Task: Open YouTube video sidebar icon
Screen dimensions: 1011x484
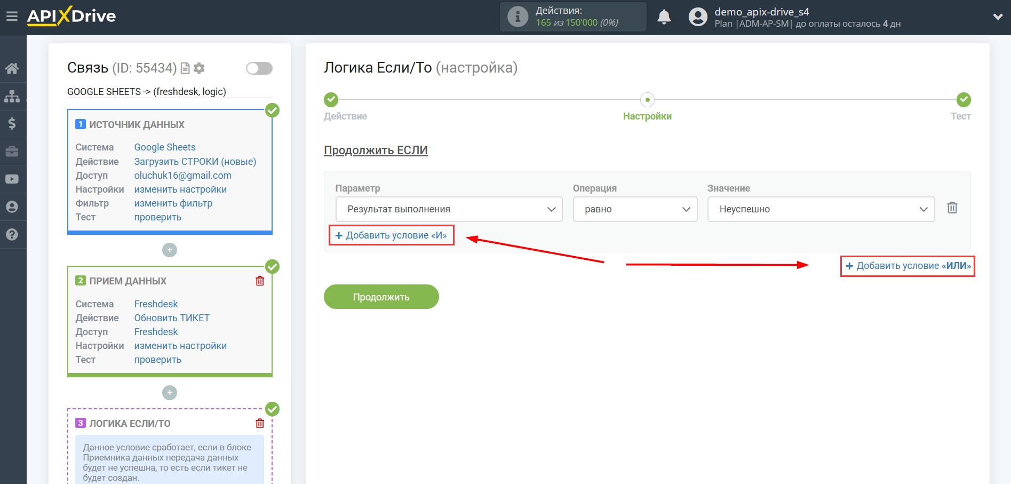Action: 12,179
